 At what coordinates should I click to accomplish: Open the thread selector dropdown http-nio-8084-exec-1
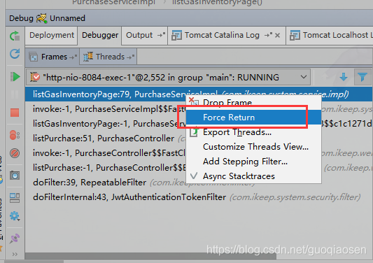tap(168, 77)
